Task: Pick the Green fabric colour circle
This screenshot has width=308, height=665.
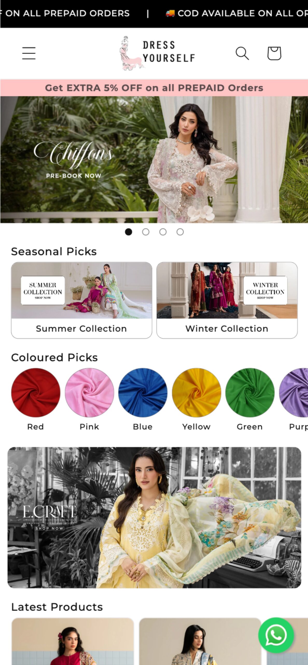Action: click(250, 393)
